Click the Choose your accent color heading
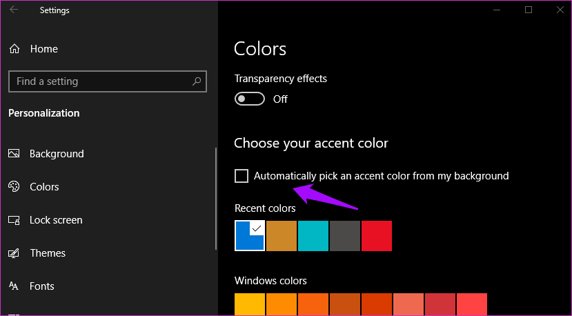Image resolution: width=572 pixels, height=316 pixels. coord(310,144)
